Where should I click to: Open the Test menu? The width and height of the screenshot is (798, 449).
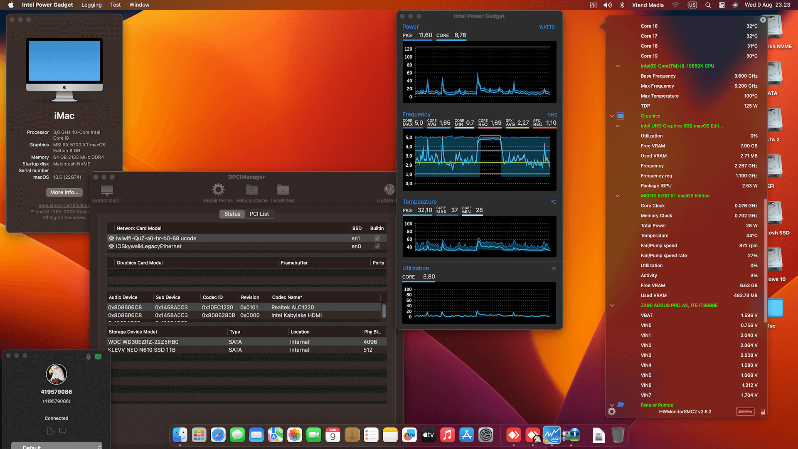[x=116, y=5]
